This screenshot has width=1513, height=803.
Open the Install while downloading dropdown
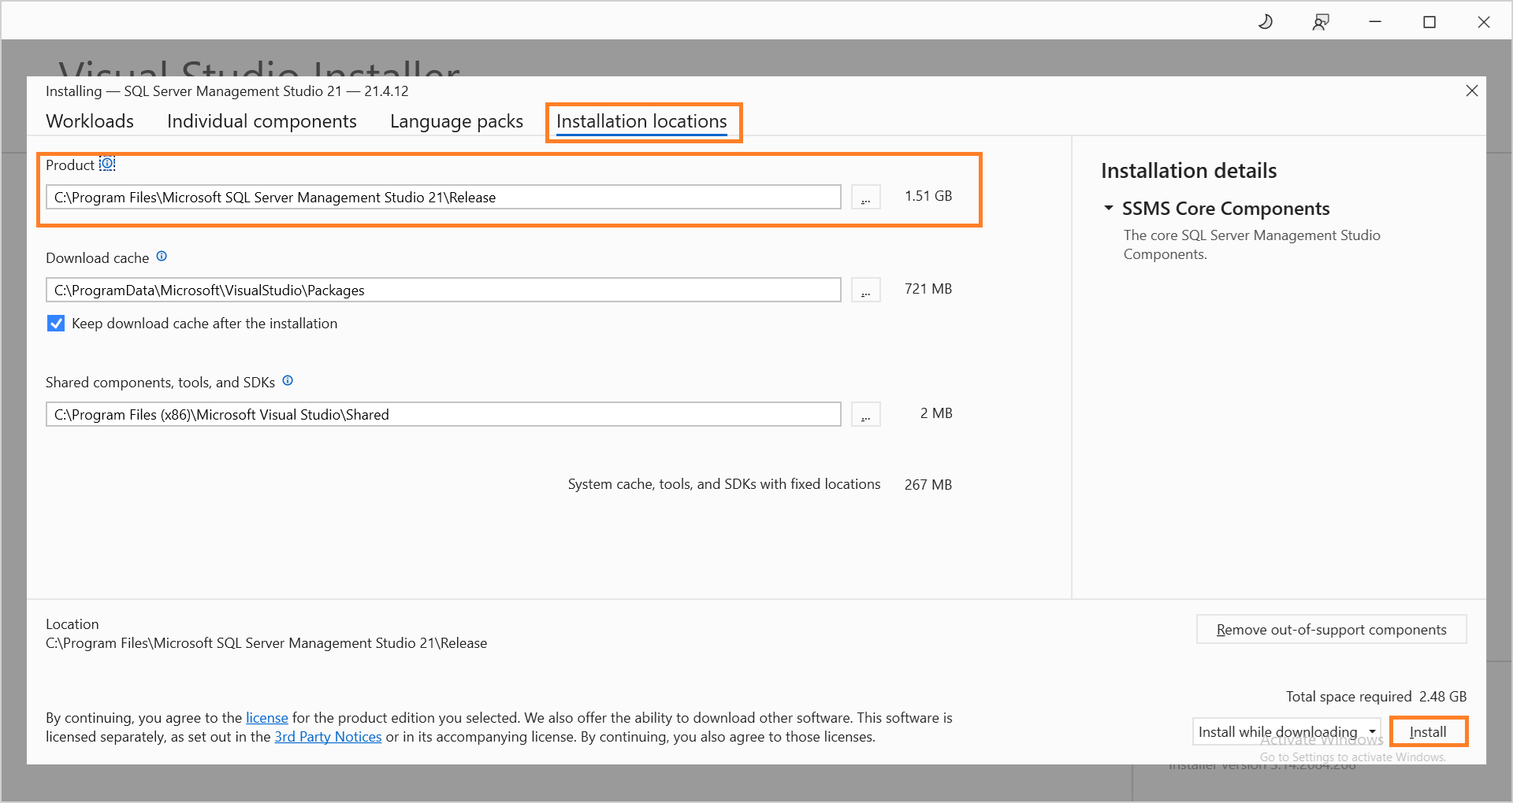[x=1371, y=731]
